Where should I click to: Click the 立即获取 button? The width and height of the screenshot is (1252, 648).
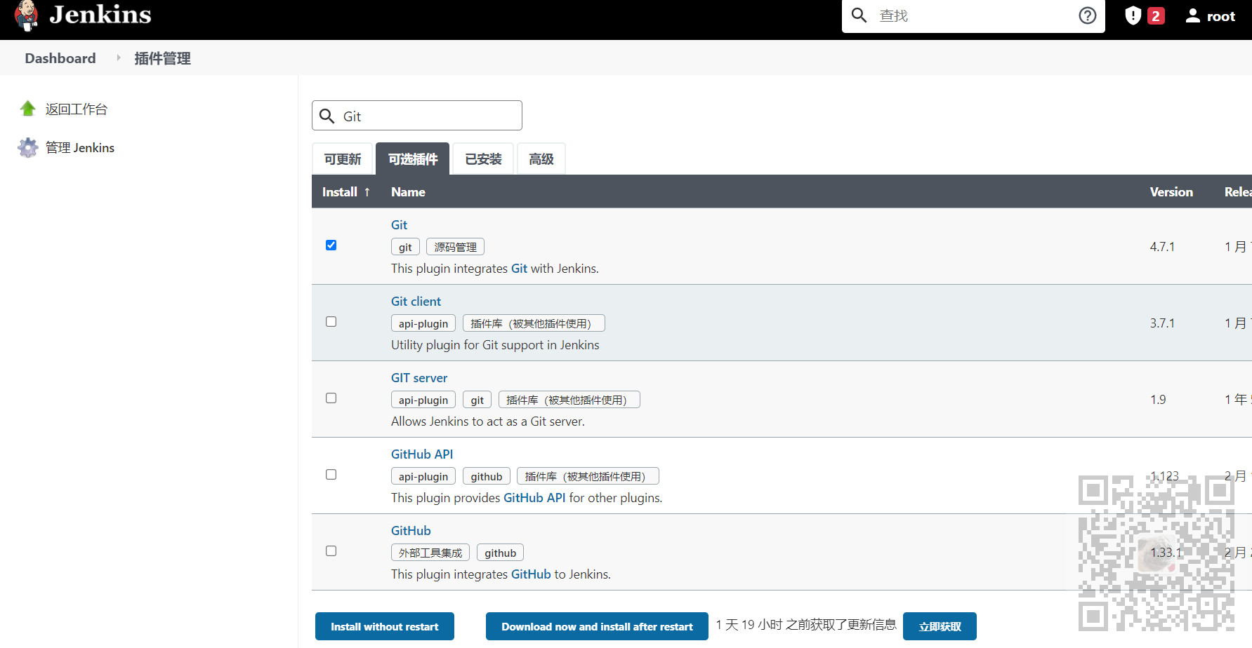940,626
